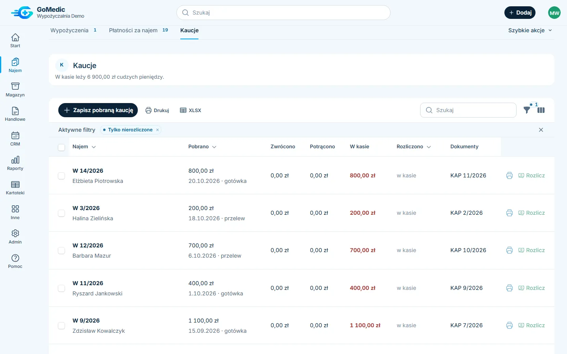Open the Pobrano column sort chevron
567x354 pixels.
214,147
